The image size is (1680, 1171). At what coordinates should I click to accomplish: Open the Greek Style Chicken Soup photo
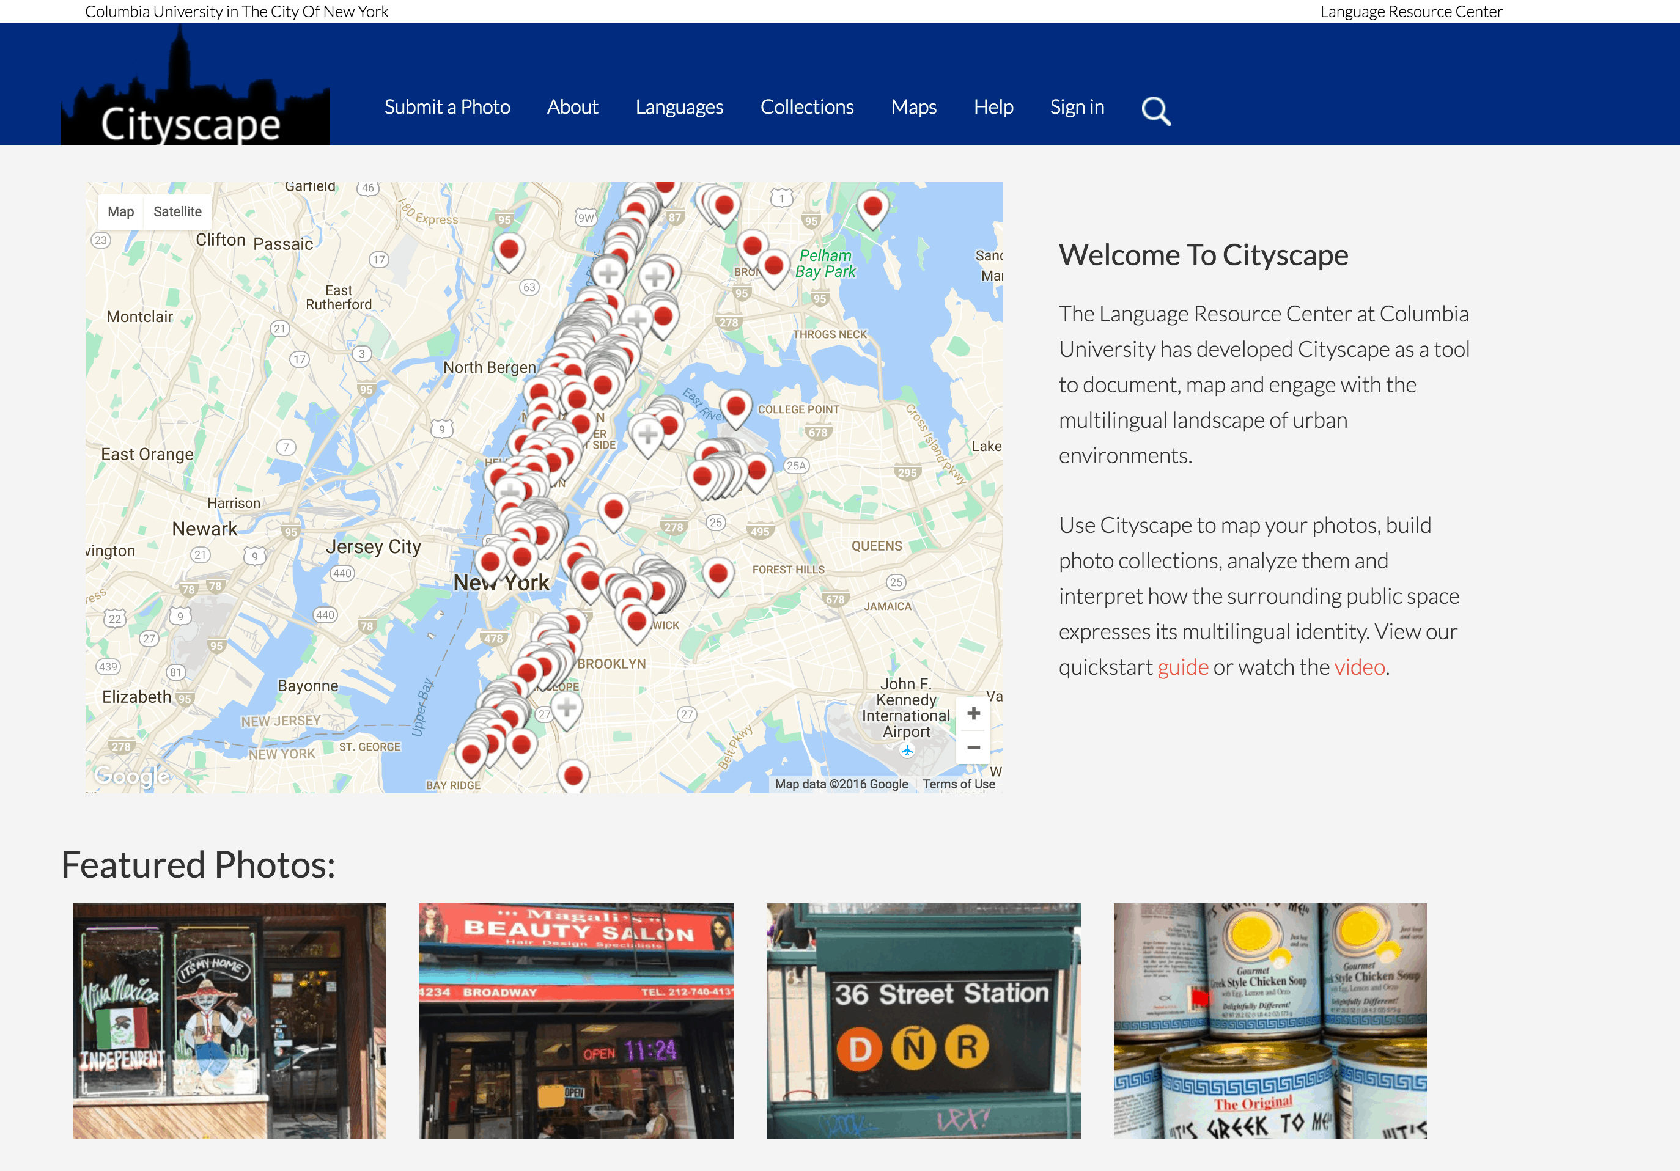point(1270,1020)
